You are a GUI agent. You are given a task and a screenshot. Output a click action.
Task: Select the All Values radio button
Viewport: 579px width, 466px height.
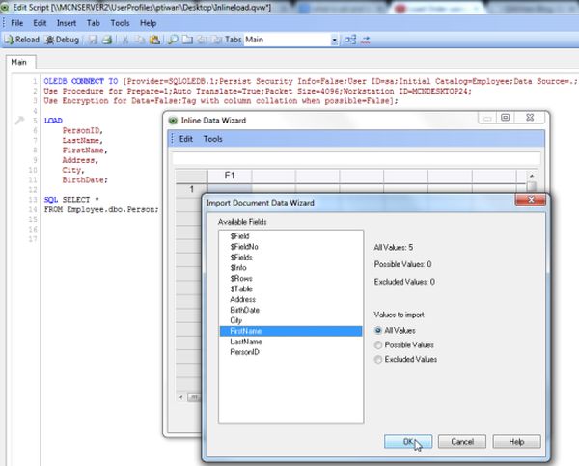[378, 330]
